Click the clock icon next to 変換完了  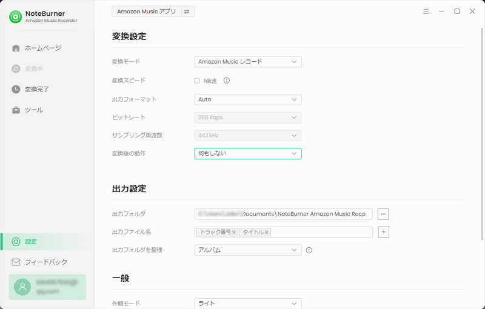(16, 89)
